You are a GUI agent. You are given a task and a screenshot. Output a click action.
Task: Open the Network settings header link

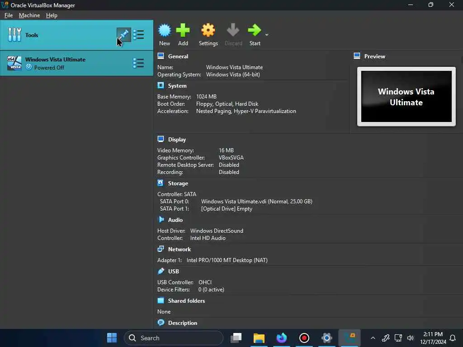click(x=180, y=249)
